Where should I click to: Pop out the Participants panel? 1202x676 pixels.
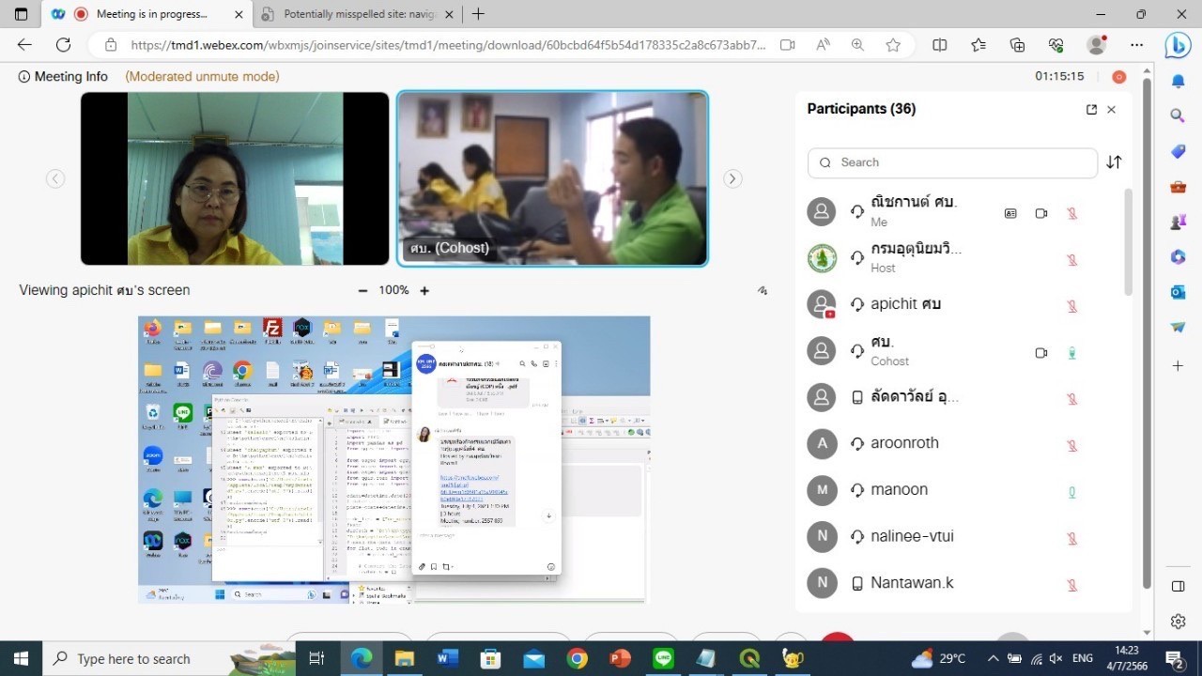(x=1091, y=110)
